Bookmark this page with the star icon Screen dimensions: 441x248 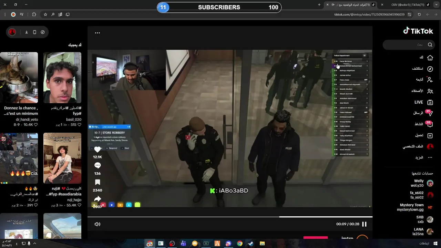(x=45, y=14)
